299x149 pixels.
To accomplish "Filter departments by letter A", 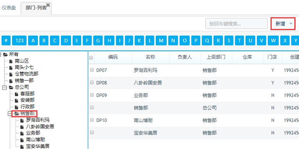I will [33, 41].
